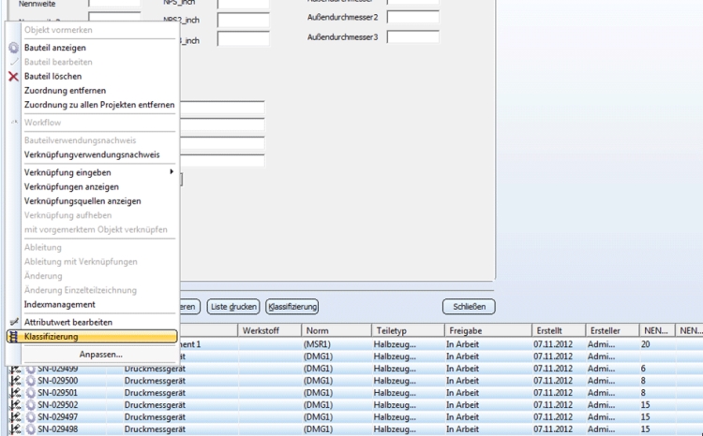Click the classification icon left of SN-029500
Viewport: 703px width, 436px height.
tap(16, 381)
